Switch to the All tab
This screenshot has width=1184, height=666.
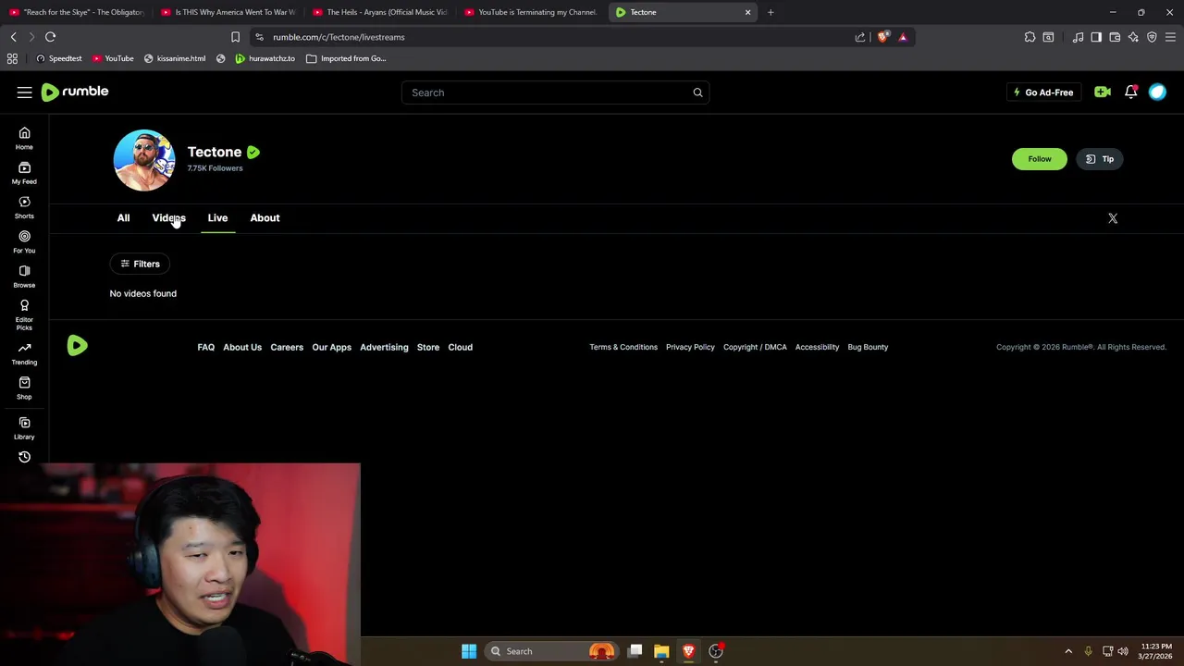click(x=123, y=218)
